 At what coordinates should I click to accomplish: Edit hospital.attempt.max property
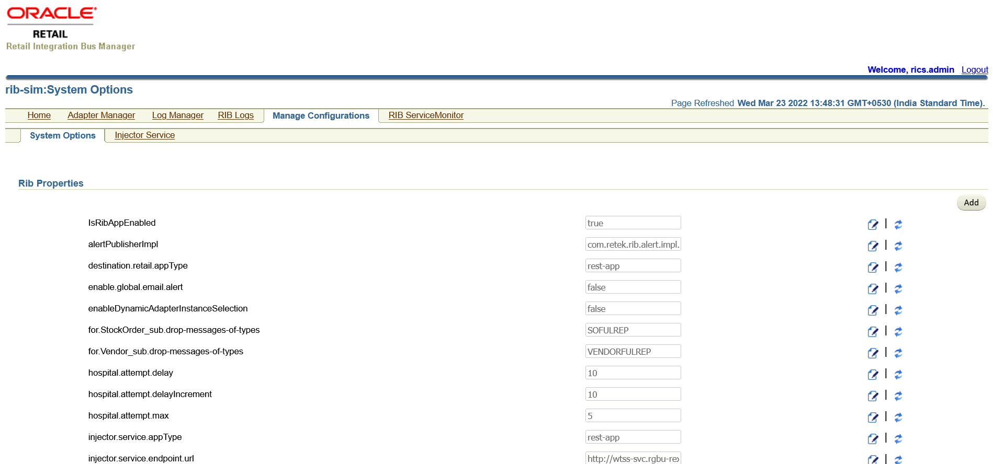873,417
